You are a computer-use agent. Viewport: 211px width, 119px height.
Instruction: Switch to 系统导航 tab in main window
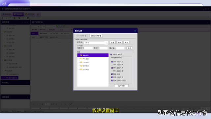7,14
